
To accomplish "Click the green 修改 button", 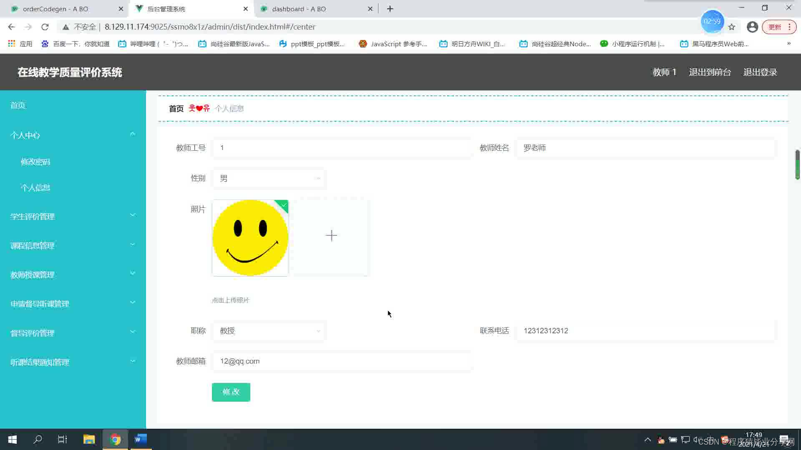I will 231,392.
